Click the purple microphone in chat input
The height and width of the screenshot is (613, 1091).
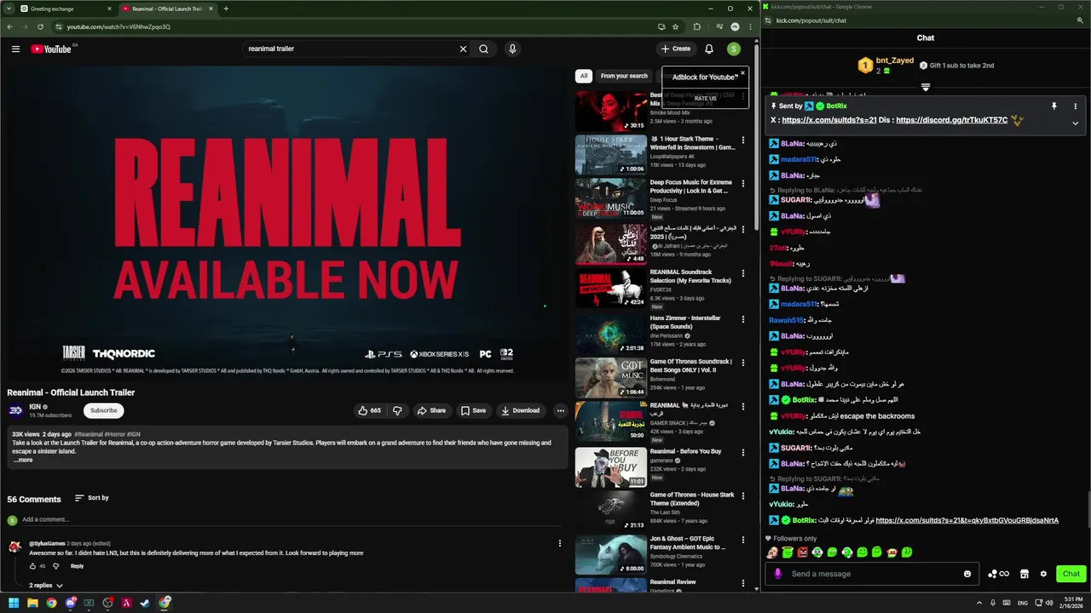point(777,574)
